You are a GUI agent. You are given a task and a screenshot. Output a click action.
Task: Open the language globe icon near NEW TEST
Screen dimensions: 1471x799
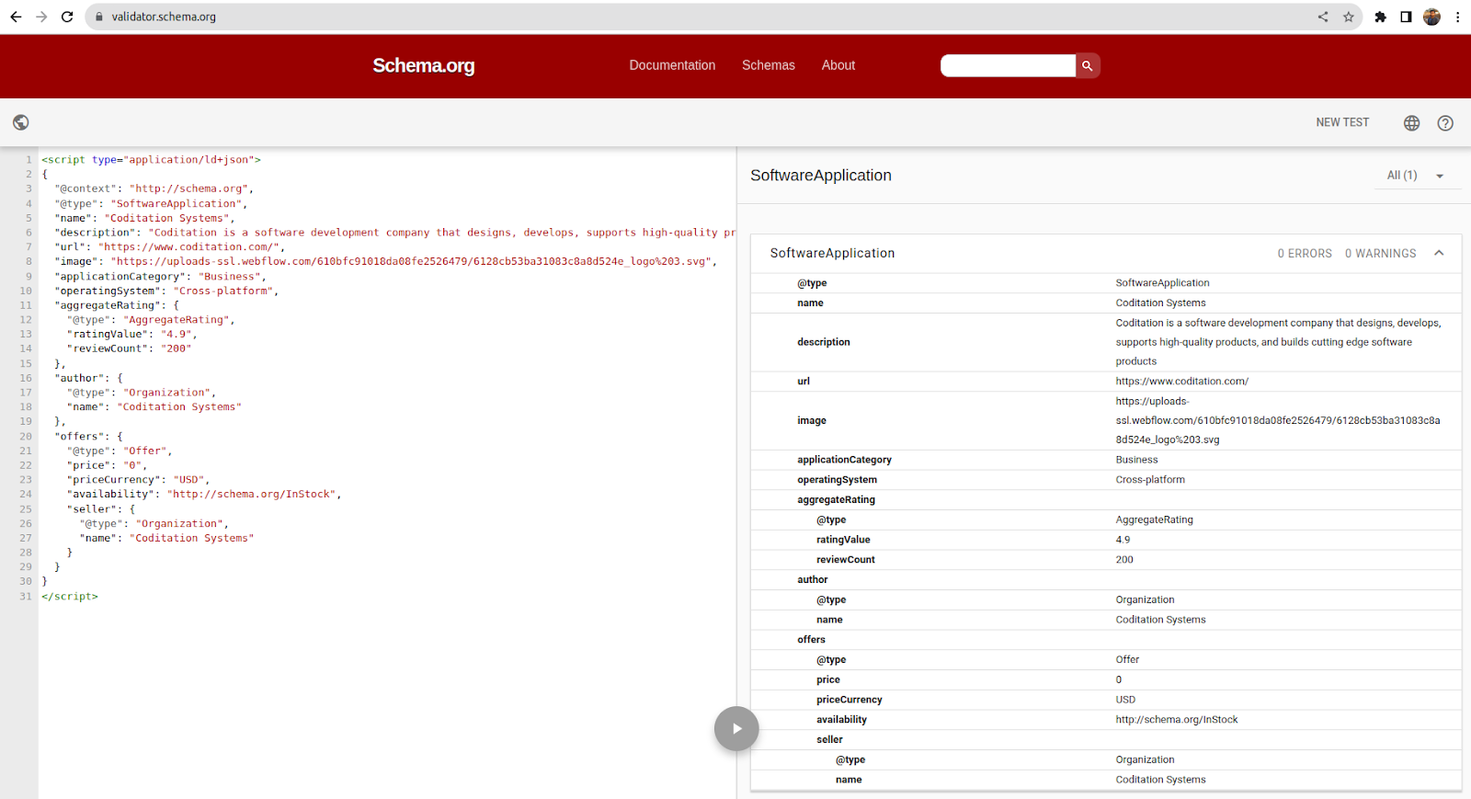tap(1412, 123)
